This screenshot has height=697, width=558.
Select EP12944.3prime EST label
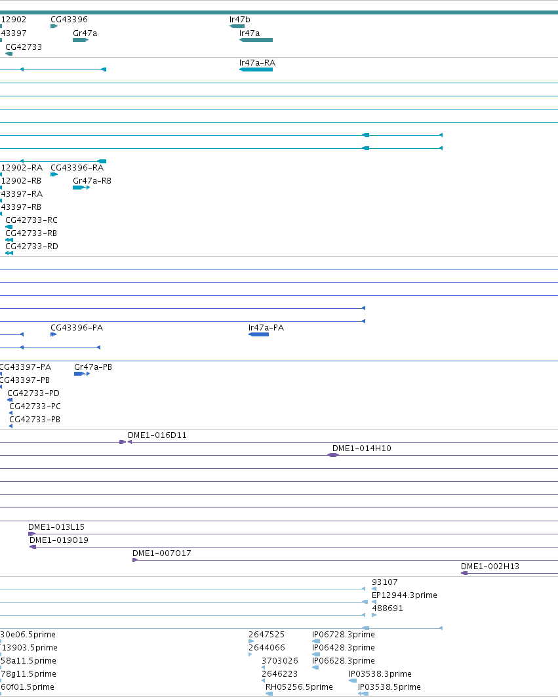(404, 595)
